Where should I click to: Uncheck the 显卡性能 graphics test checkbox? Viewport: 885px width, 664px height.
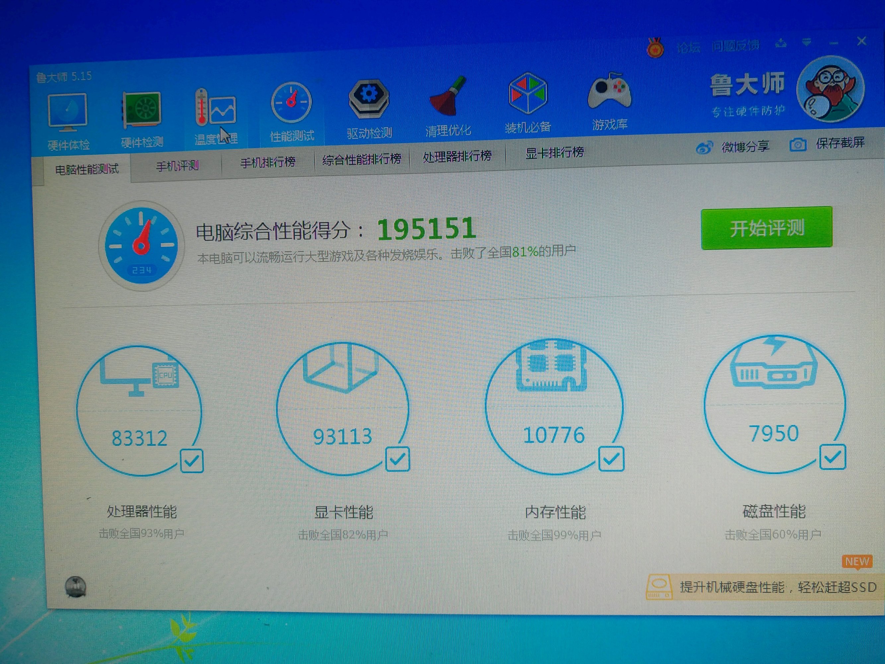[x=397, y=459]
